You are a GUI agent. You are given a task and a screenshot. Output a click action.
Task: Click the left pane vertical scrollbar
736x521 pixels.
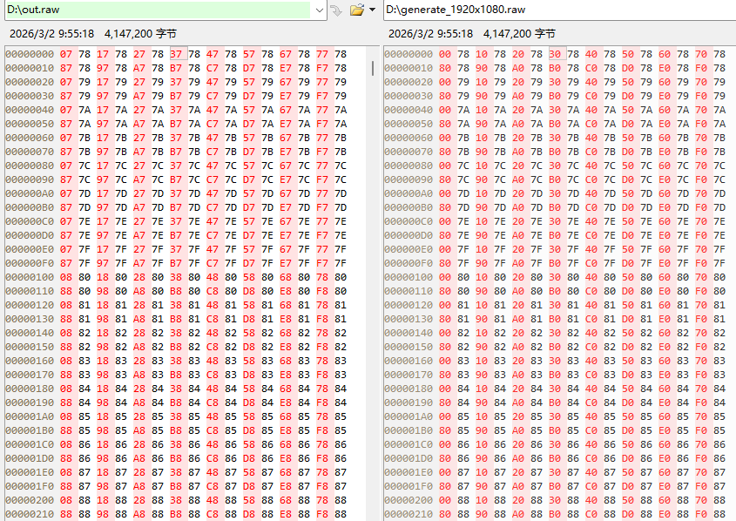tap(375, 261)
